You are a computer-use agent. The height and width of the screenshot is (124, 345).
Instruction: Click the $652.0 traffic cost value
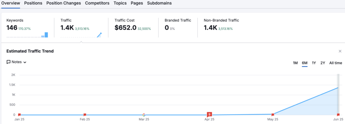125,28
